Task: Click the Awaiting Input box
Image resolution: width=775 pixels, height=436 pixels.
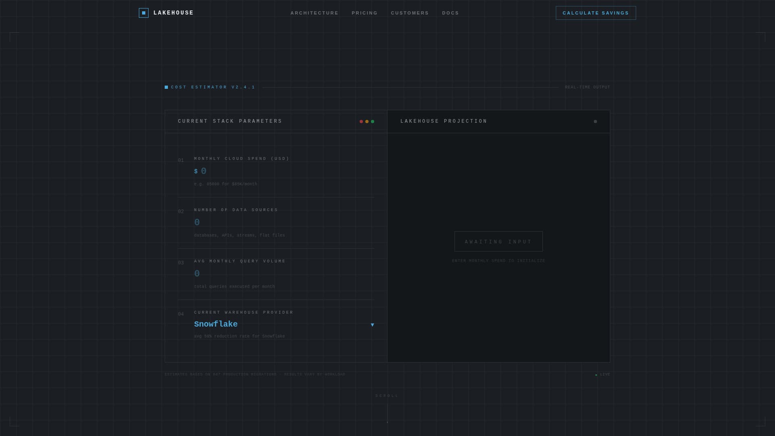Action: 499,241
